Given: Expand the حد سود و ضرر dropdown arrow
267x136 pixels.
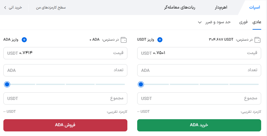Looking at the screenshot, I should 200,22.
